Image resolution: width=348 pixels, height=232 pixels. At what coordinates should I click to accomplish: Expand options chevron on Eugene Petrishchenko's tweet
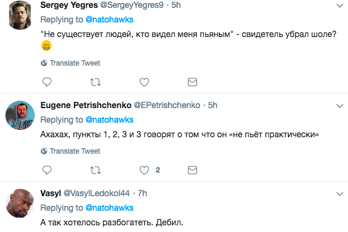(340, 106)
